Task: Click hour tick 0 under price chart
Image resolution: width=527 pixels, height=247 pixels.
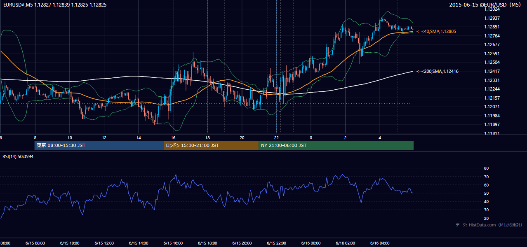Action: (x=311, y=137)
